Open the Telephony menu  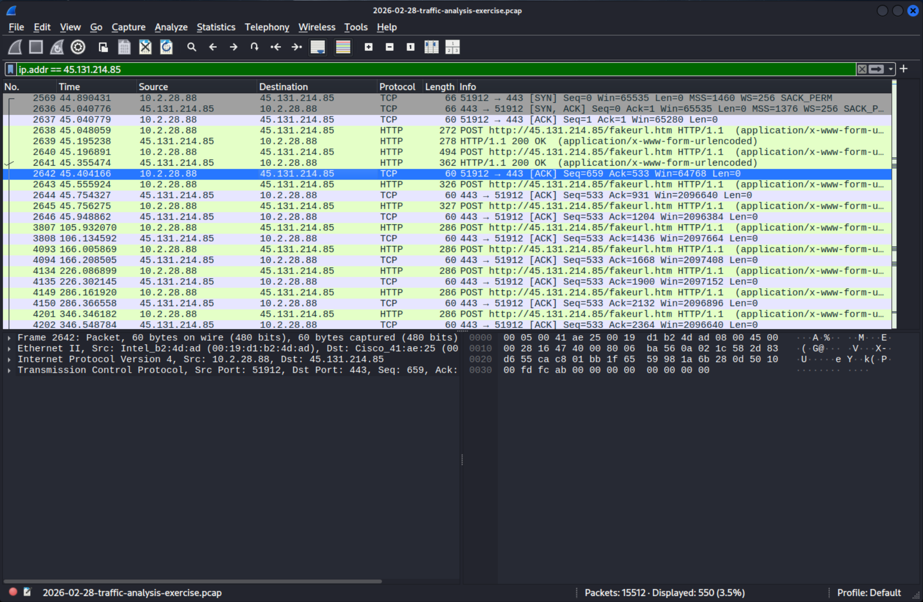[x=267, y=27]
